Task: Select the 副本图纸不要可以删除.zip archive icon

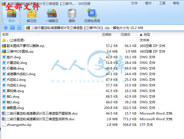Action: tap(4, 46)
